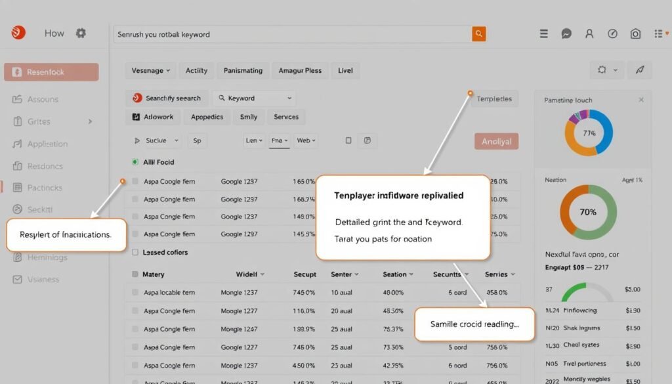Image resolution: width=672 pixels, height=384 pixels.
Task: Check the row with Mongle 1247
Action: pyautogui.click(x=135, y=329)
